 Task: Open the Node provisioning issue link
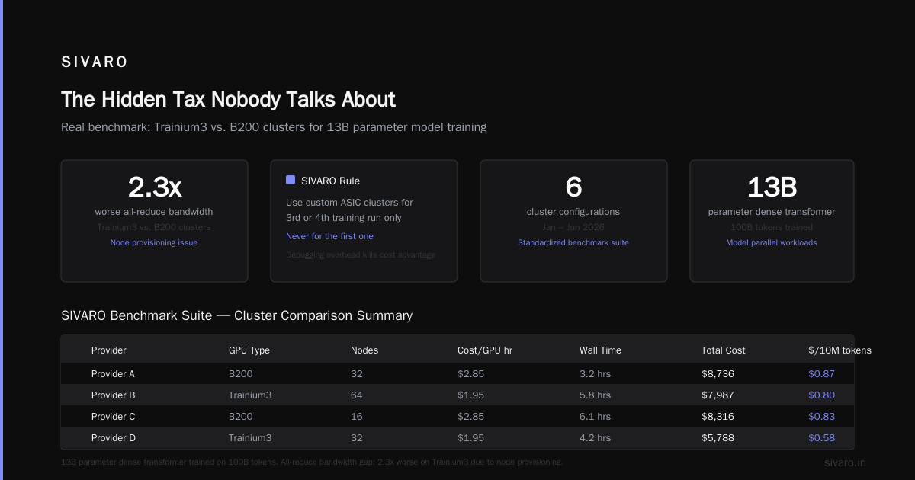tap(154, 242)
